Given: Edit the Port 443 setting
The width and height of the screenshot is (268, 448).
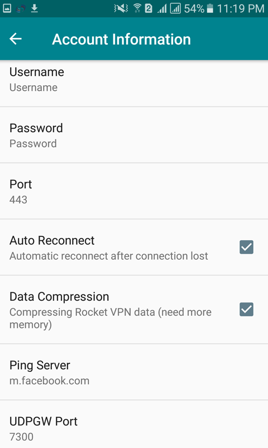Looking at the screenshot, I should tap(134, 191).
